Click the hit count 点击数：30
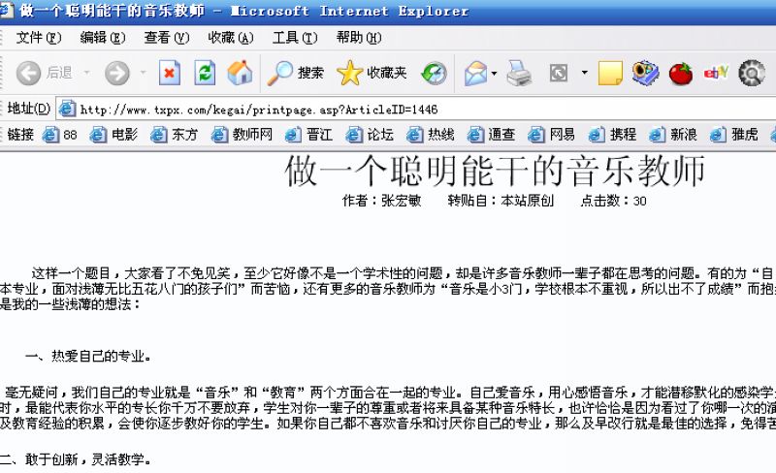Screen dimensions: 776x473 (614, 201)
